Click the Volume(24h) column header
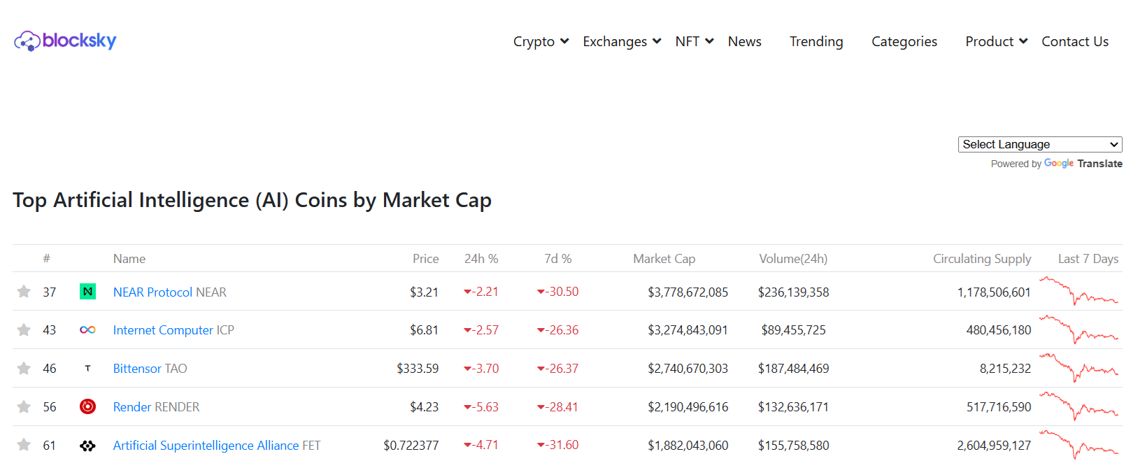The height and width of the screenshot is (461, 1140). tap(793, 259)
